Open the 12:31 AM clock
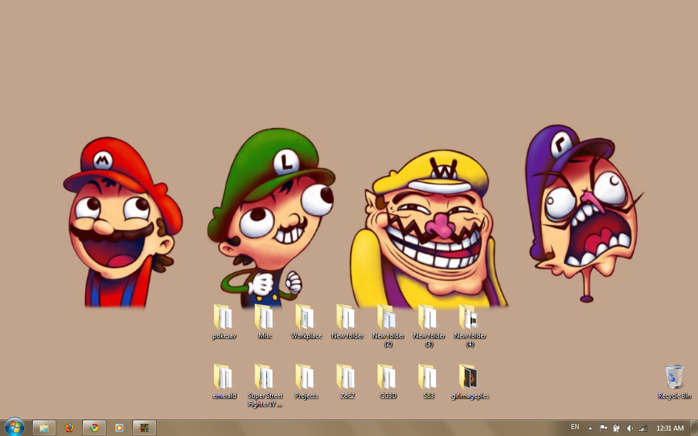The height and width of the screenshot is (436, 698). (x=670, y=428)
